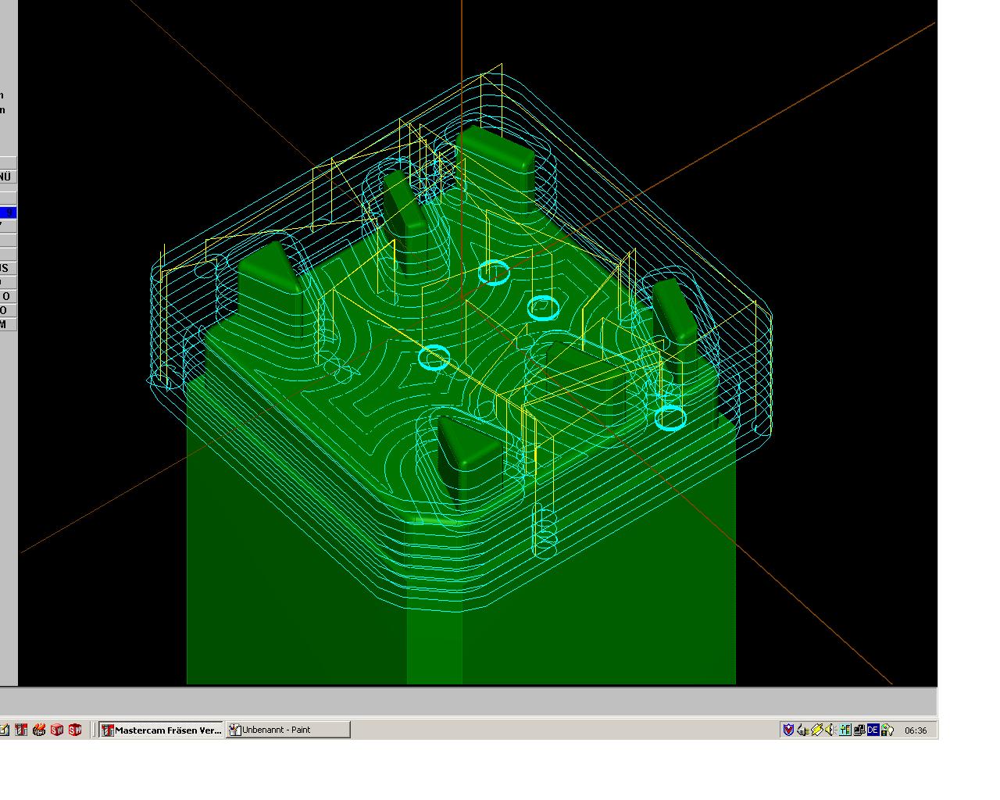Click the side menu button ending in M

point(7,324)
